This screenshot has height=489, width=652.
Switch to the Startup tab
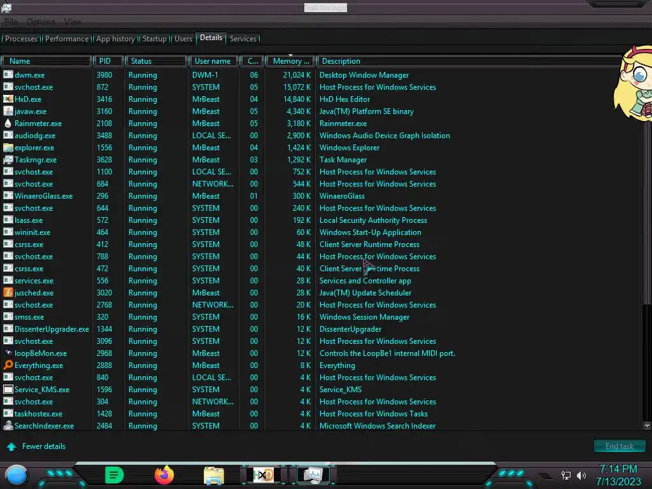[154, 39]
